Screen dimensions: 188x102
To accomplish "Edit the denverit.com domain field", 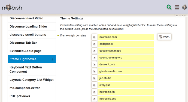I will tap(126, 64).
